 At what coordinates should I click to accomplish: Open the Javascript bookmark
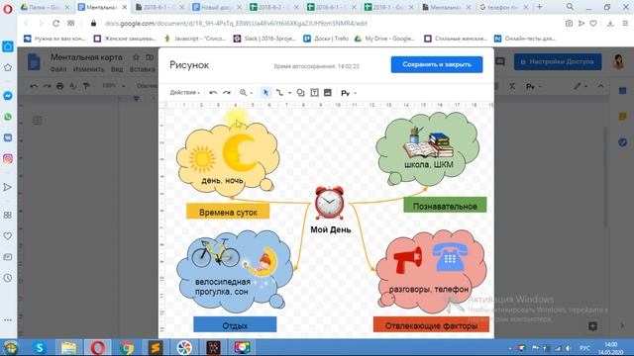click(195, 39)
